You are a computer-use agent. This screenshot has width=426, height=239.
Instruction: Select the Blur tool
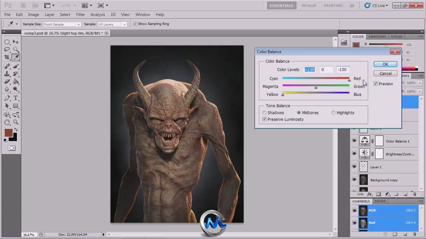(x=7, y=89)
